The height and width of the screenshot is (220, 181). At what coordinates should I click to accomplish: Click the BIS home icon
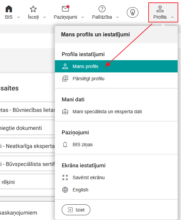pos(9,9)
